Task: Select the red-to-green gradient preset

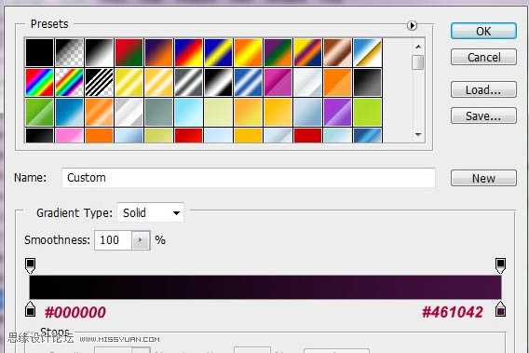Action: [x=129, y=52]
